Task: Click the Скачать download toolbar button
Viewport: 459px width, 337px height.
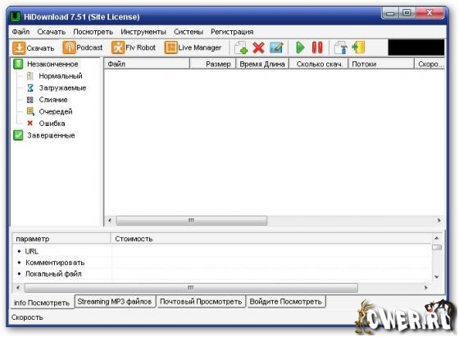Action: pos(34,47)
